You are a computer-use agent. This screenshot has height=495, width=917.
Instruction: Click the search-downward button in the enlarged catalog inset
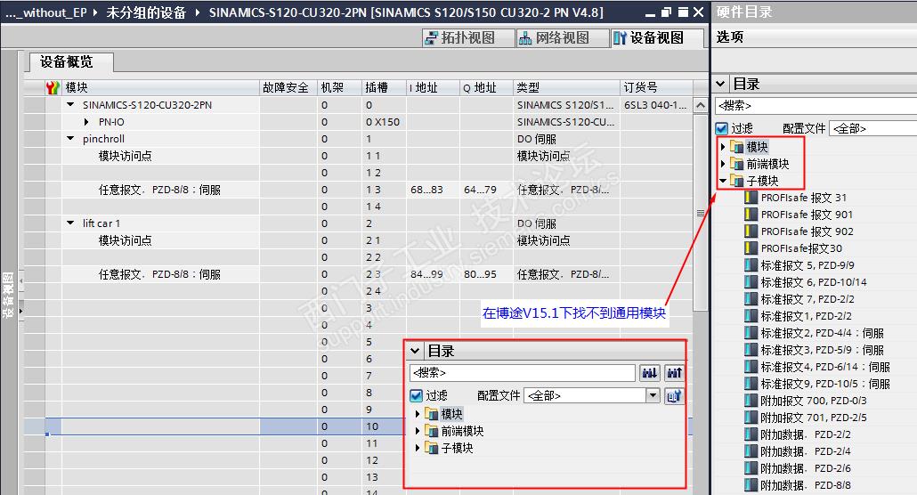(650, 373)
